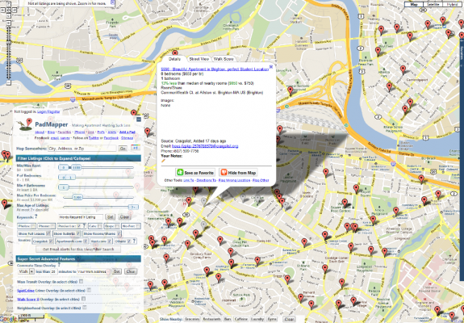Select the red marker behind the Details tab
The height and width of the screenshot is (323, 464).
175,53
